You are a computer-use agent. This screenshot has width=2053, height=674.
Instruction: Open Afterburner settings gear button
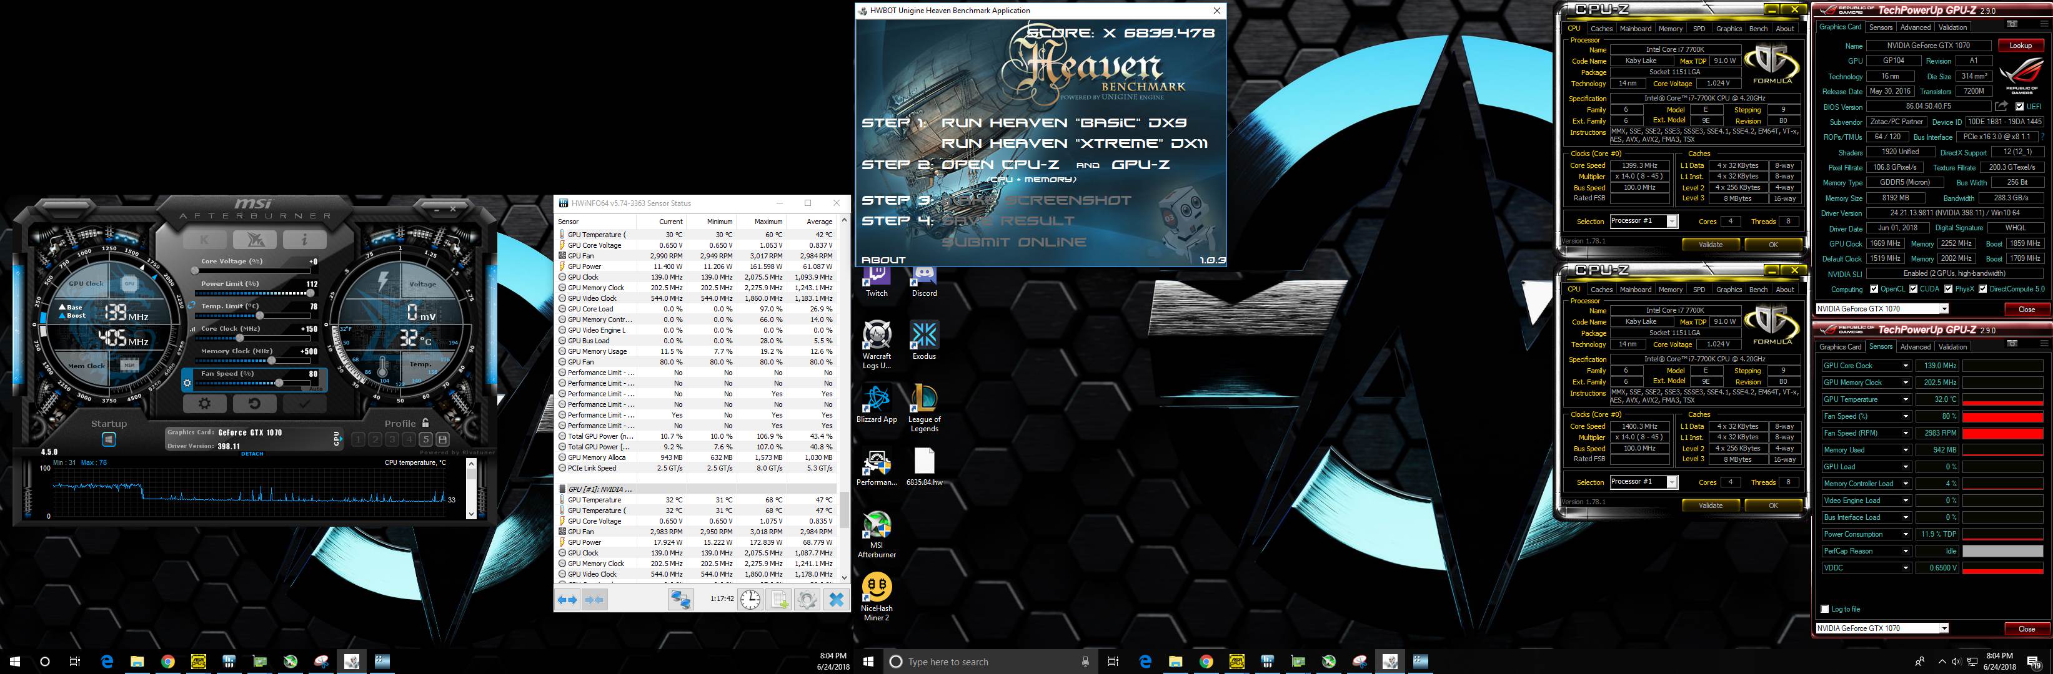coord(205,403)
